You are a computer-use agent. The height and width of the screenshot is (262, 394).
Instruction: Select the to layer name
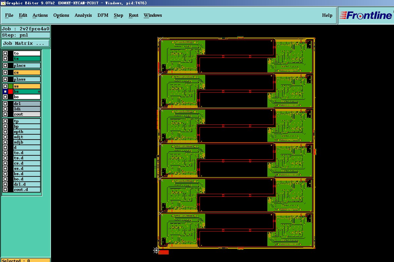27,53
